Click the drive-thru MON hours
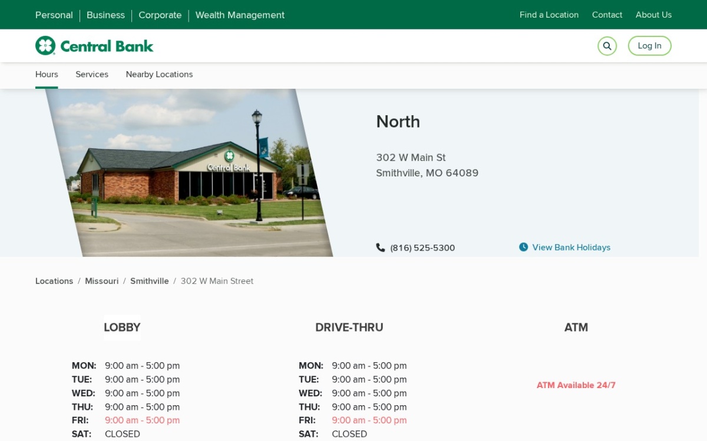The height and width of the screenshot is (441, 707). pos(369,366)
